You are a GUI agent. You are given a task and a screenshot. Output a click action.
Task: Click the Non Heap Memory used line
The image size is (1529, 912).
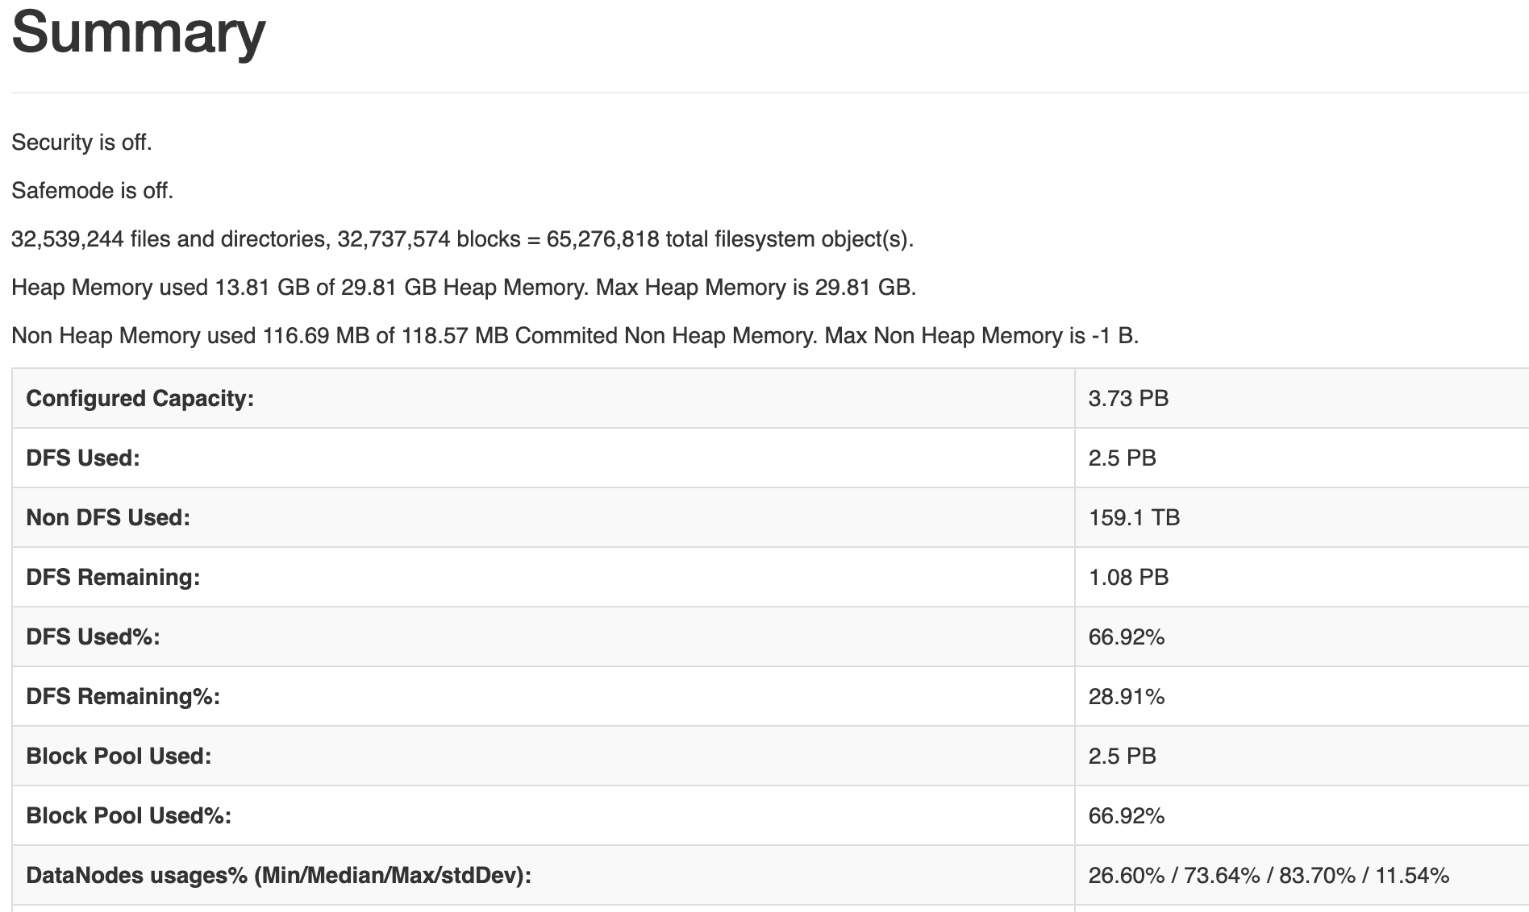575,336
